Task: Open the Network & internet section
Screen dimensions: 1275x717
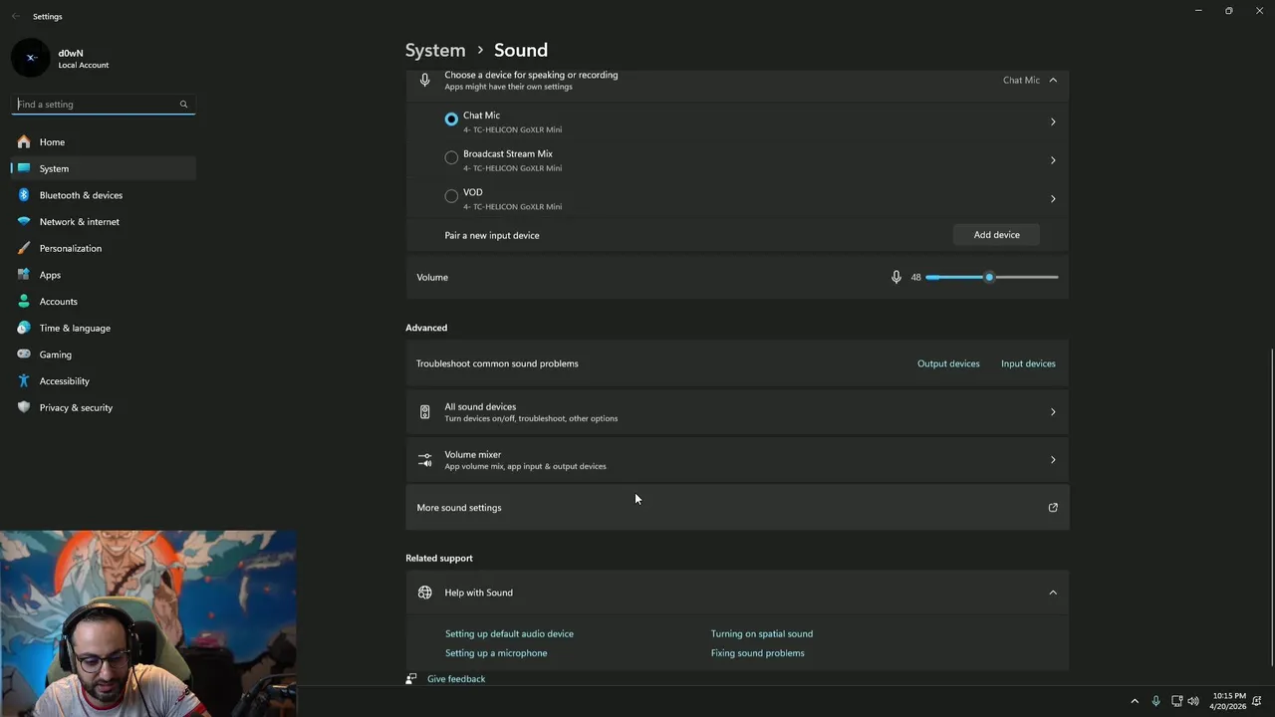Action: [79, 222]
